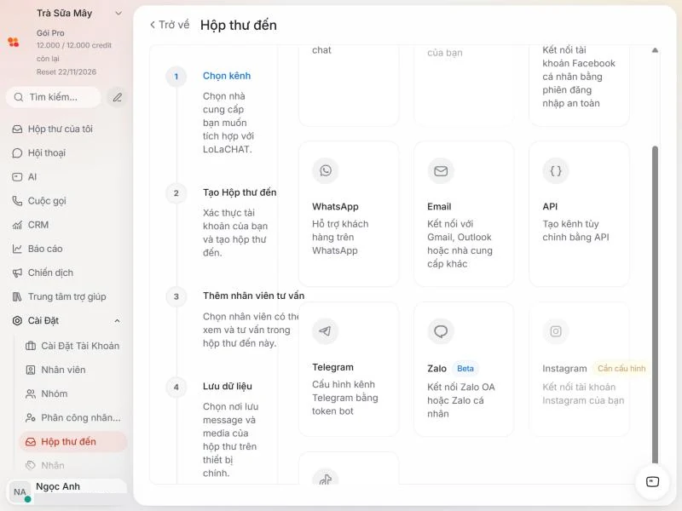Click the TikTok icon at bottom
Viewport: 682px width, 511px height.
[326, 479]
